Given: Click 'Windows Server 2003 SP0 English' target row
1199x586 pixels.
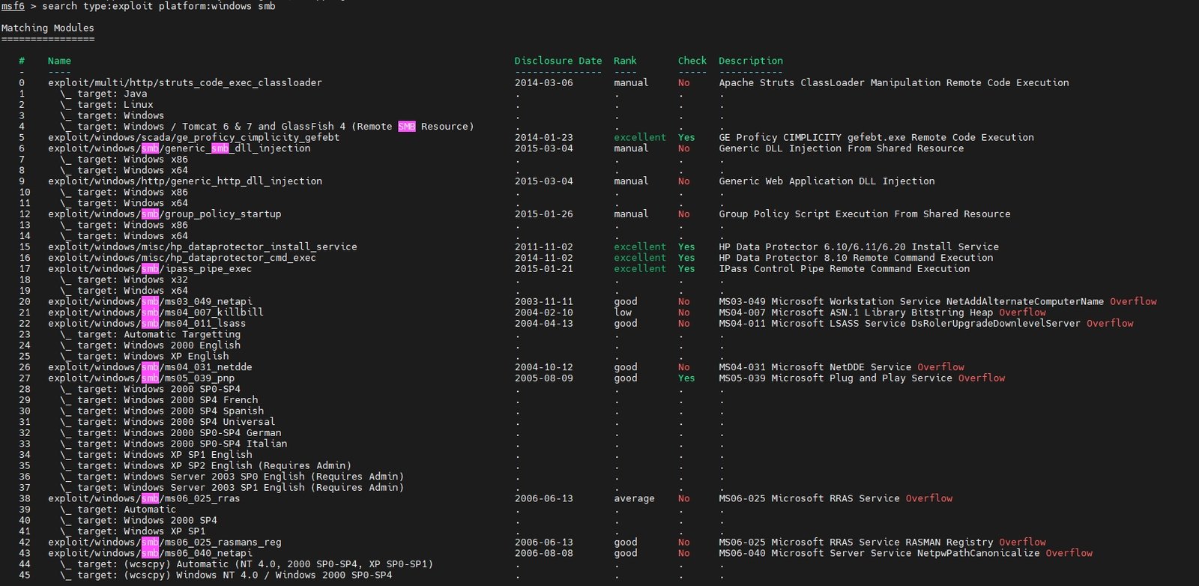Looking at the screenshot, I should pos(232,477).
